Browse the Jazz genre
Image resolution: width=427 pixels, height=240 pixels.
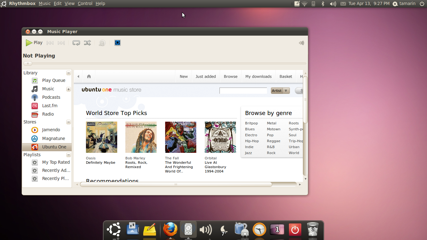(249, 153)
